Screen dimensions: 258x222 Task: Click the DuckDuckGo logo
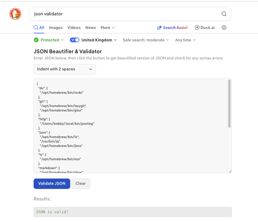[15, 14]
